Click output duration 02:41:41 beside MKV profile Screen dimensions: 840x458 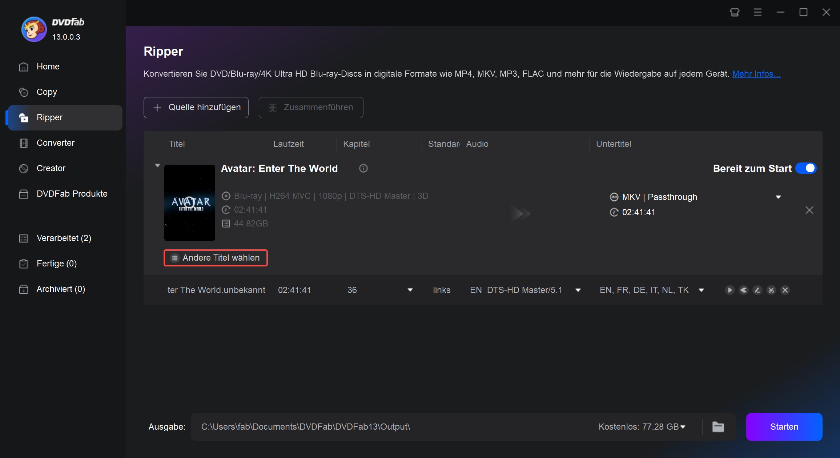coord(639,212)
